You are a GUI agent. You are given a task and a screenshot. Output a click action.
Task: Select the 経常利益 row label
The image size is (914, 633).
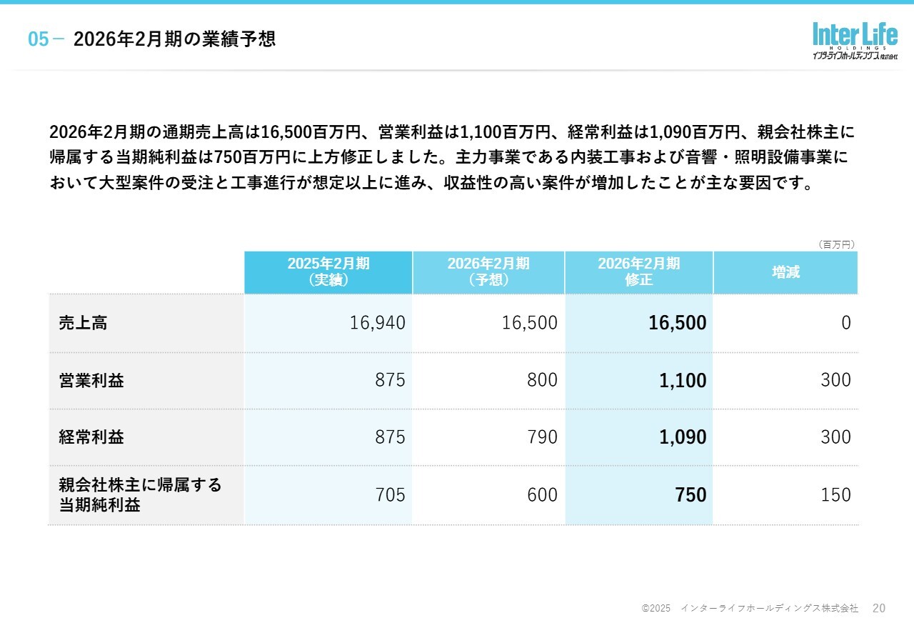[x=91, y=437]
